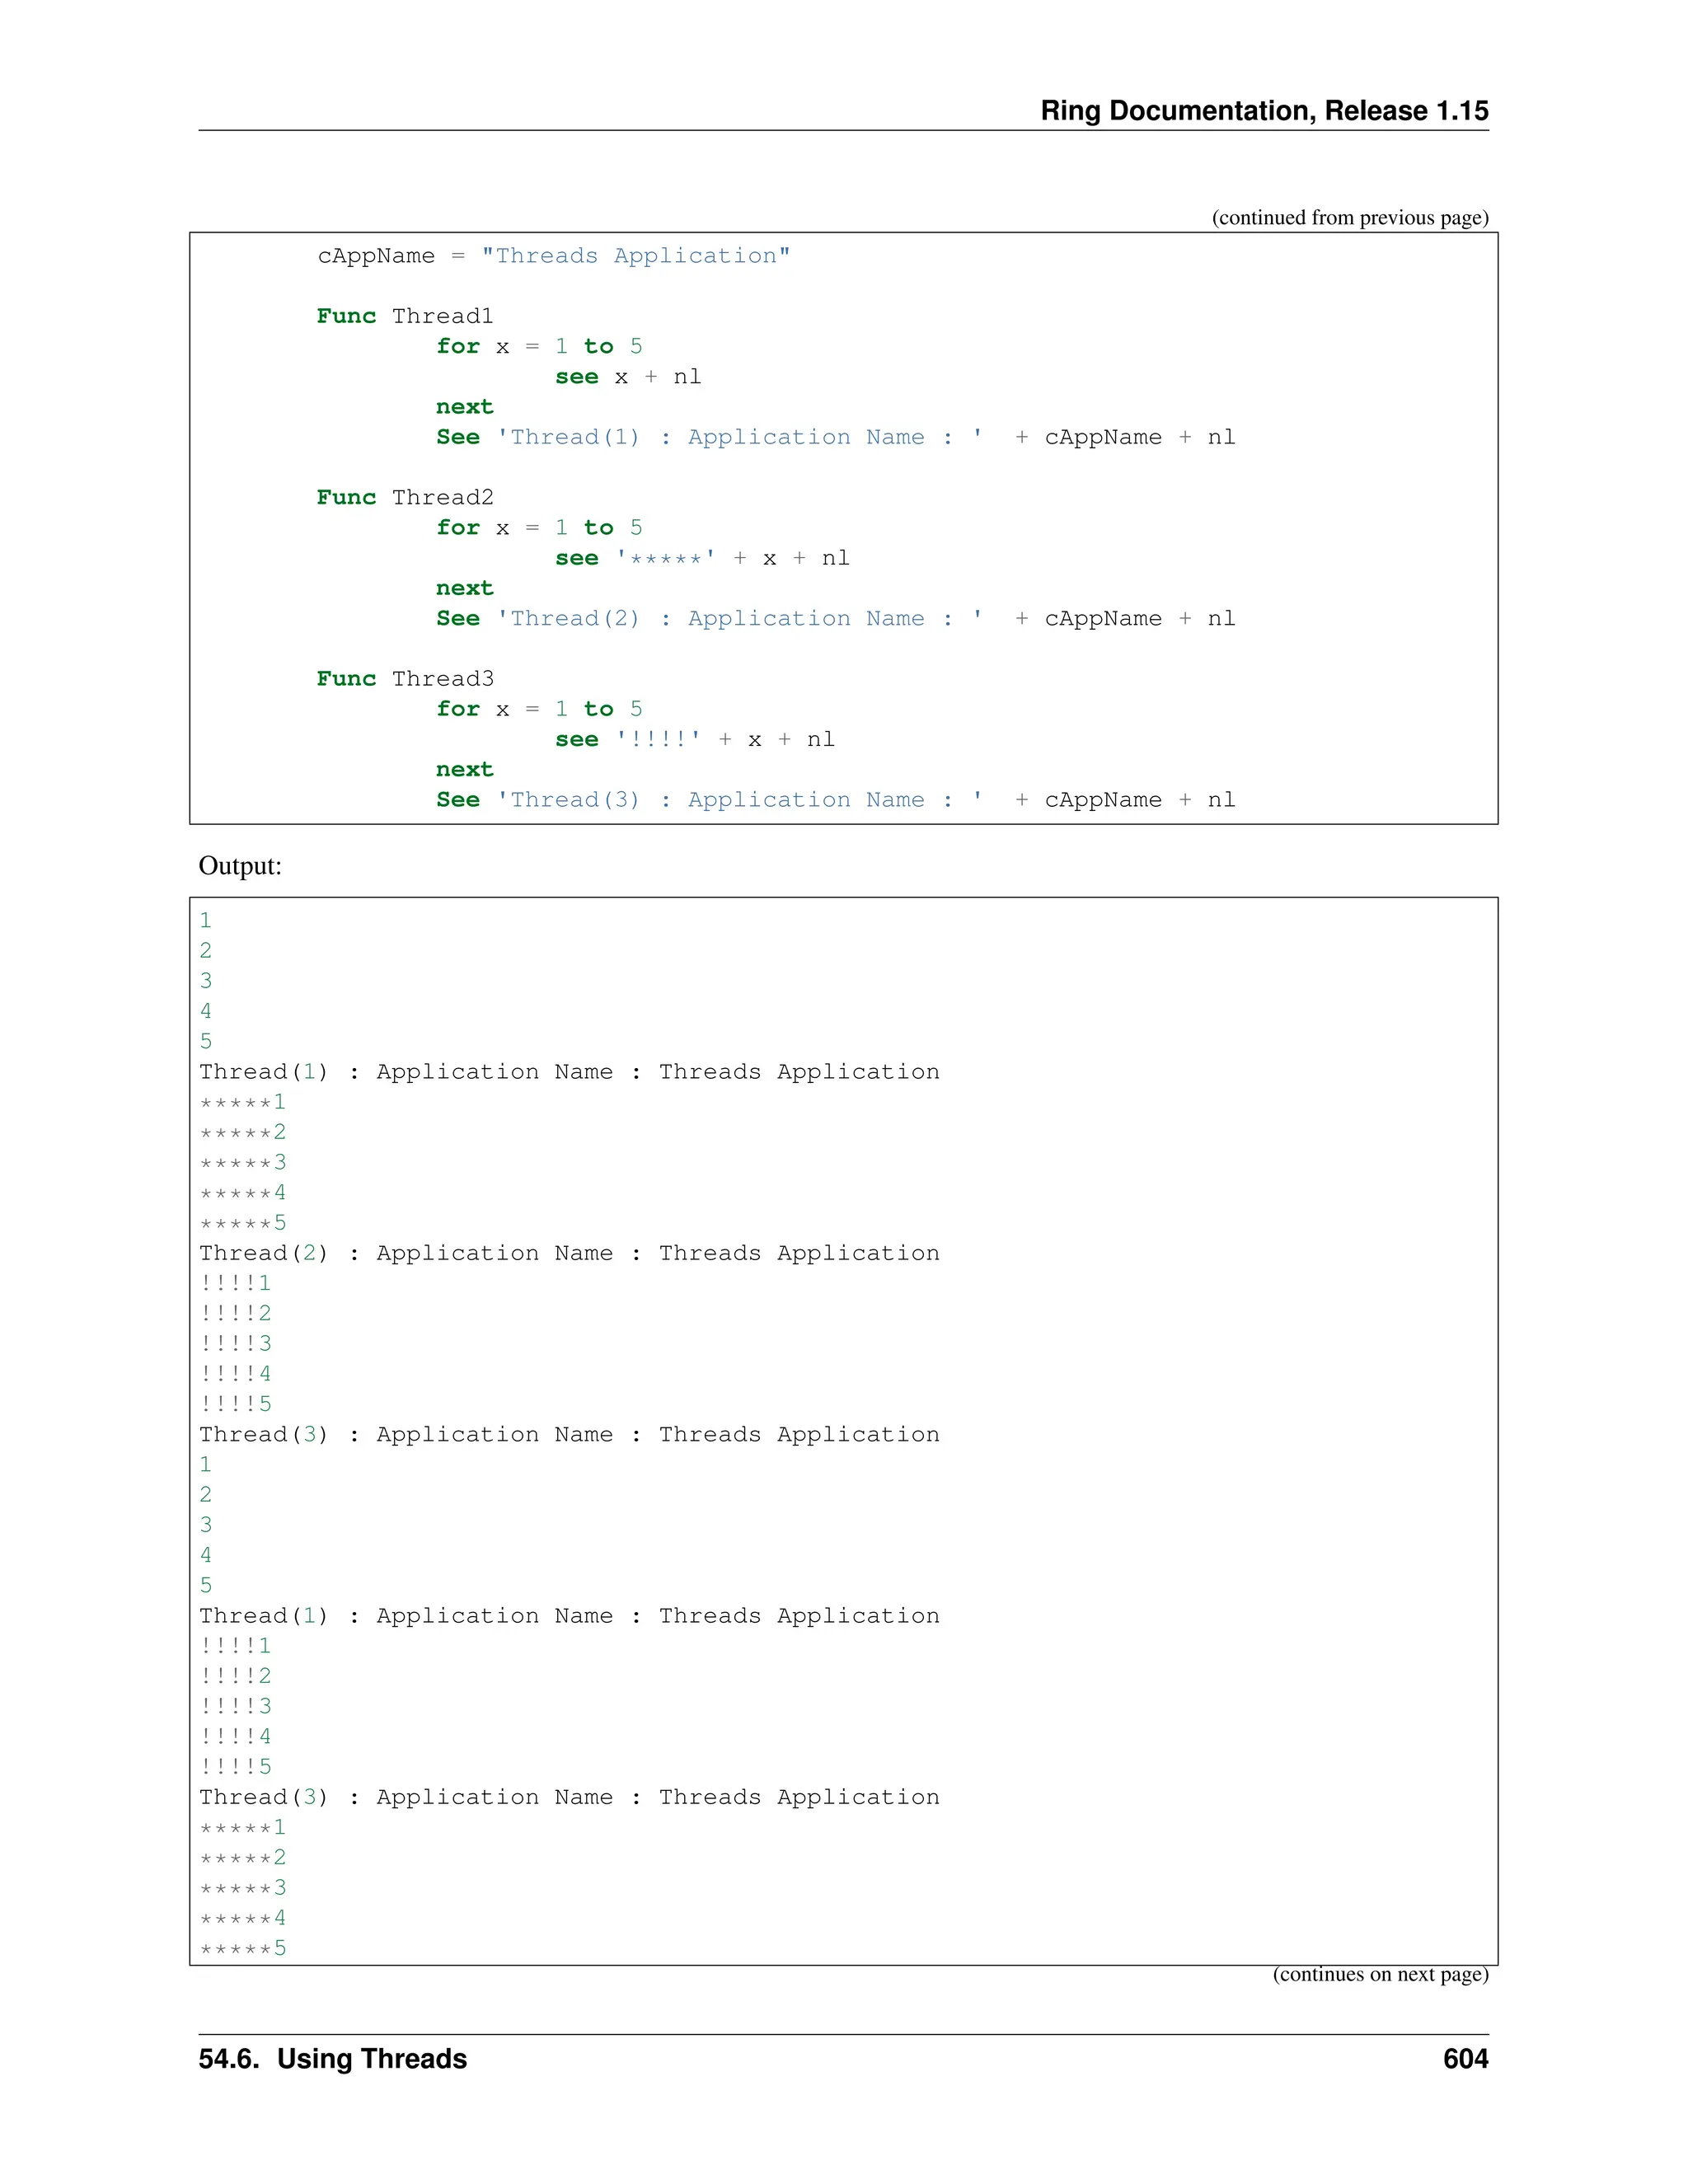Click the 'Ring Documentation, Release 1.15' header
1688x2184 pixels.
click(x=1264, y=111)
